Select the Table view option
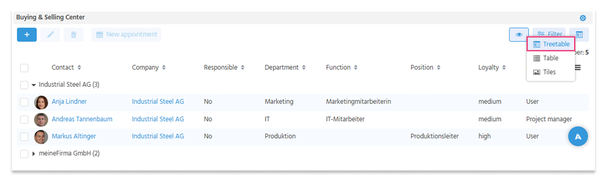 pos(551,58)
